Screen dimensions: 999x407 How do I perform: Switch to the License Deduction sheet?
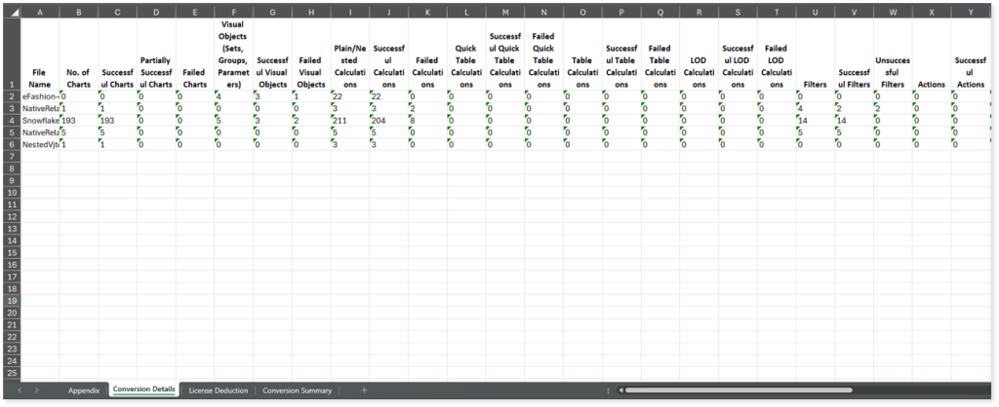pos(219,390)
